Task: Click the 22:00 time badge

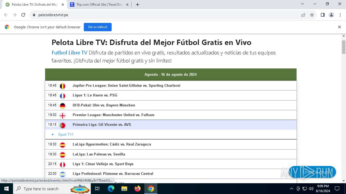Action: pyautogui.click(x=52, y=174)
